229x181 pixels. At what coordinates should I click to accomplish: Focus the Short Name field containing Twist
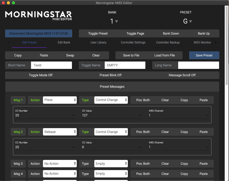click(x=51, y=65)
